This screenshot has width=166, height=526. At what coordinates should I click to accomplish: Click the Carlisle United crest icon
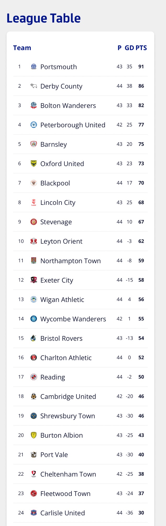(34, 512)
